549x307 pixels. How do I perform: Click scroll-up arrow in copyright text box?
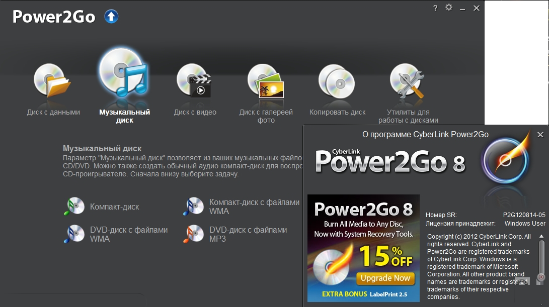(x=541, y=236)
